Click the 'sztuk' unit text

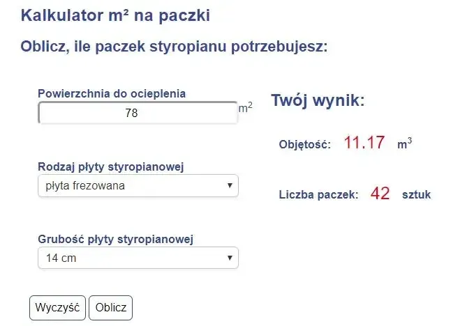417,195
